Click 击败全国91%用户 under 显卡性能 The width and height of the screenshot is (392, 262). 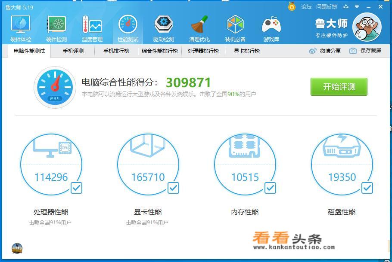tap(147, 222)
